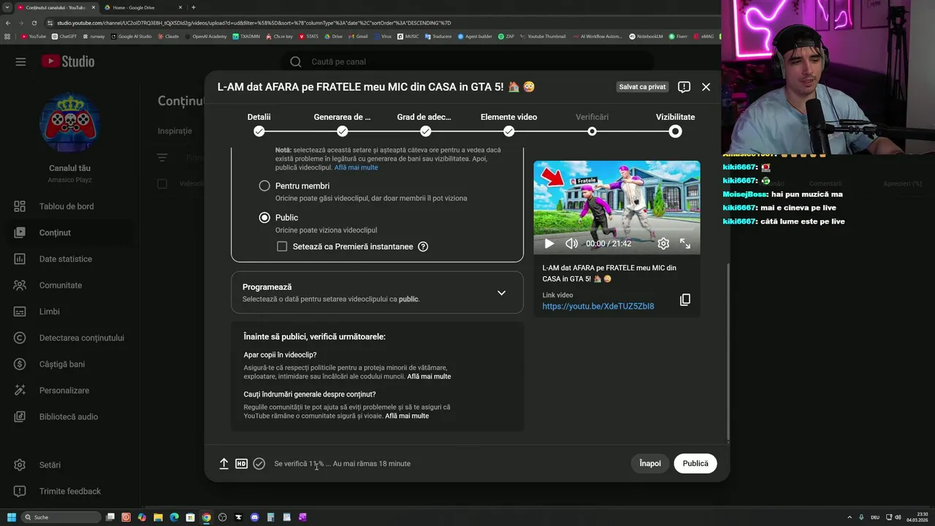Open the Claude bookmark
Image resolution: width=935 pixels, height=526 pixels.
[x=168, y=36]
